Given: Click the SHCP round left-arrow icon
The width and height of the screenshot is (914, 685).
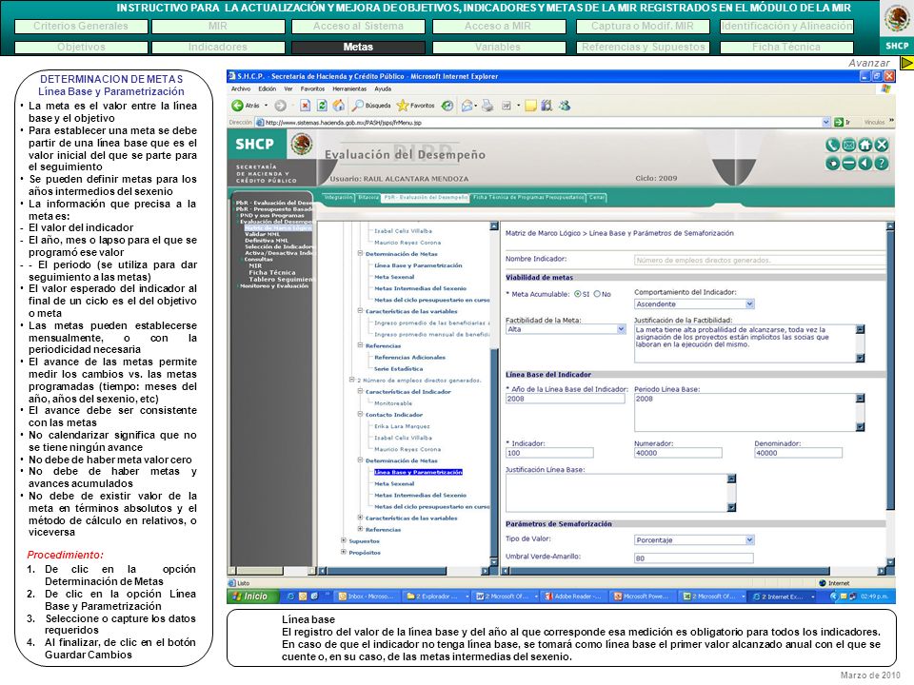Looking at the screenshot, I should (x=865, y=164).
